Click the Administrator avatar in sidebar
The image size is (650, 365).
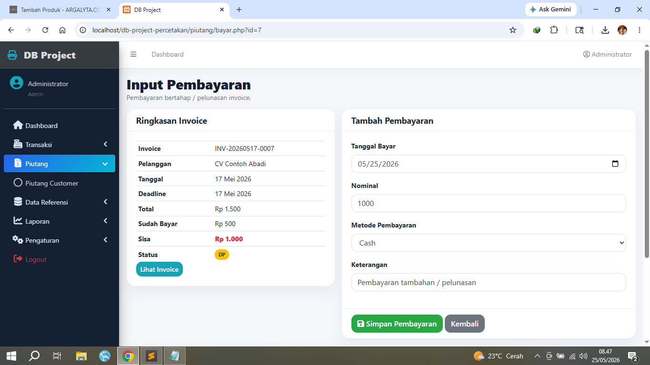(17, 83)
